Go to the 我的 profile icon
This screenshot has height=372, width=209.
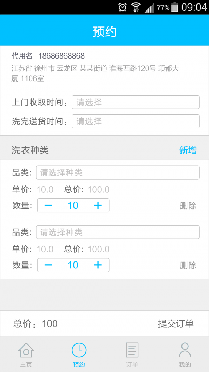(185, 350)
